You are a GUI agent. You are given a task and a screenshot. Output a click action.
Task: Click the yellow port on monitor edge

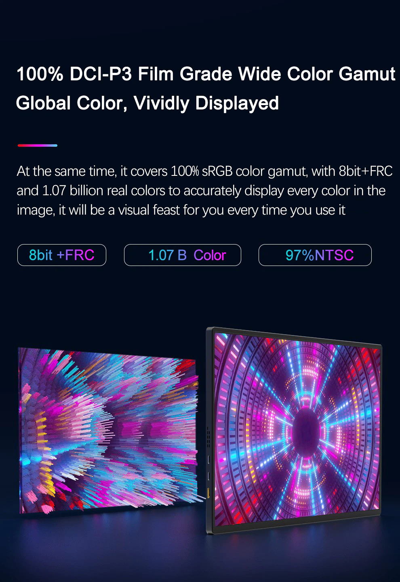tap(208, 493)
